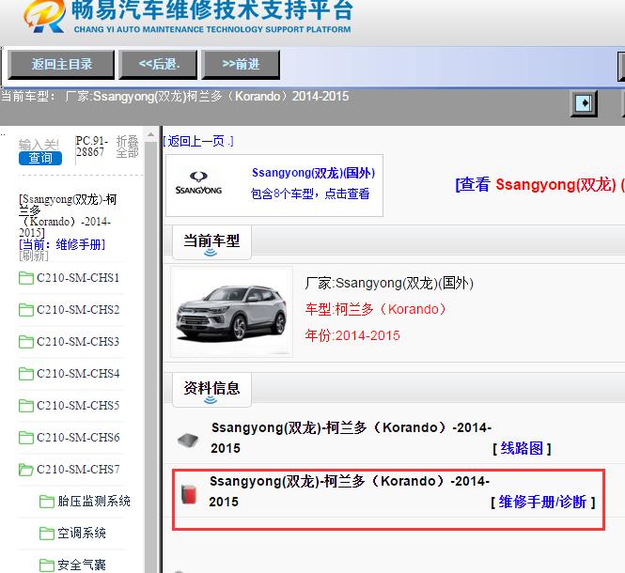Image resolution: width=625 pixels, height=573 pixels.
Task: Click 厂家:Ssangyong(双龙)(国外) text
Action: click(389, 284)
